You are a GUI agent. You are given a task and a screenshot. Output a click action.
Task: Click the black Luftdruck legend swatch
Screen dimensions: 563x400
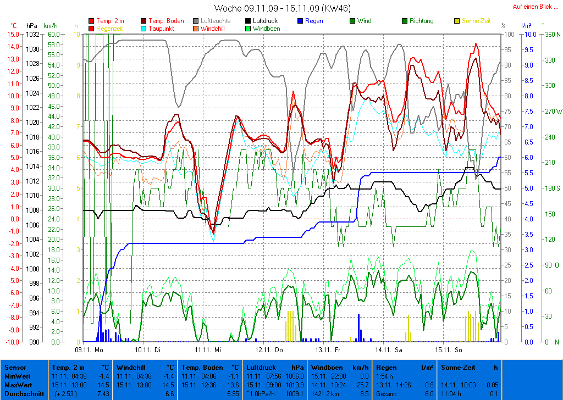click(248, 21)
